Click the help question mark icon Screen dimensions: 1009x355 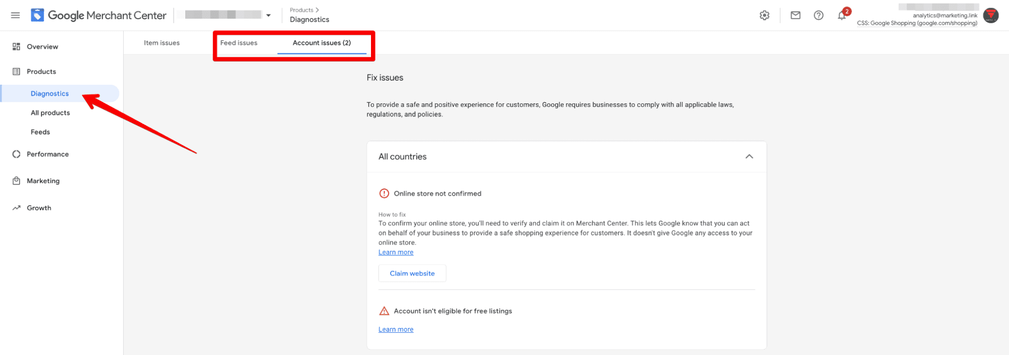(x=818, y=15)
